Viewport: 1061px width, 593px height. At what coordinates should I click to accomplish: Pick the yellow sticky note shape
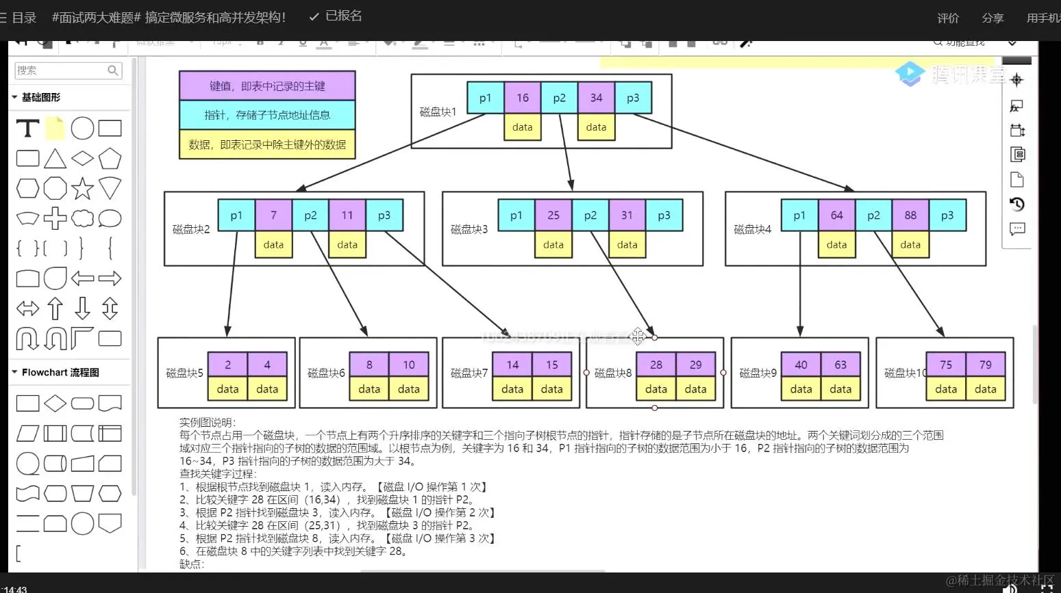[x=55, y=129]
